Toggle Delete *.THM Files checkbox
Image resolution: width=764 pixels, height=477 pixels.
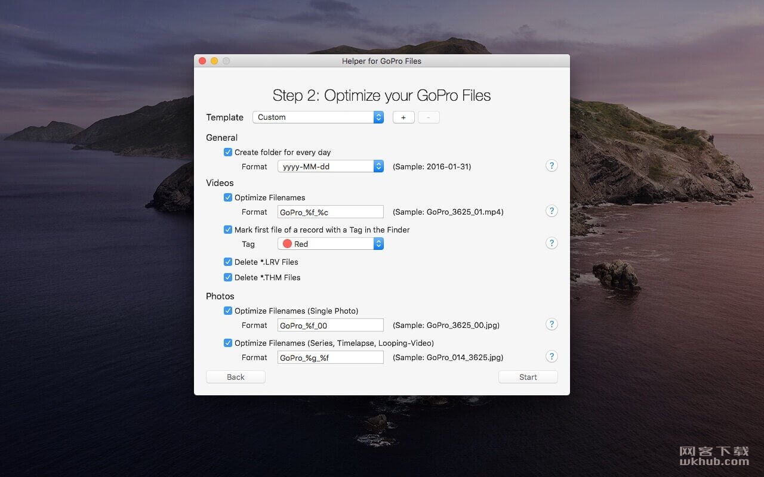click(x=228, y=277)
